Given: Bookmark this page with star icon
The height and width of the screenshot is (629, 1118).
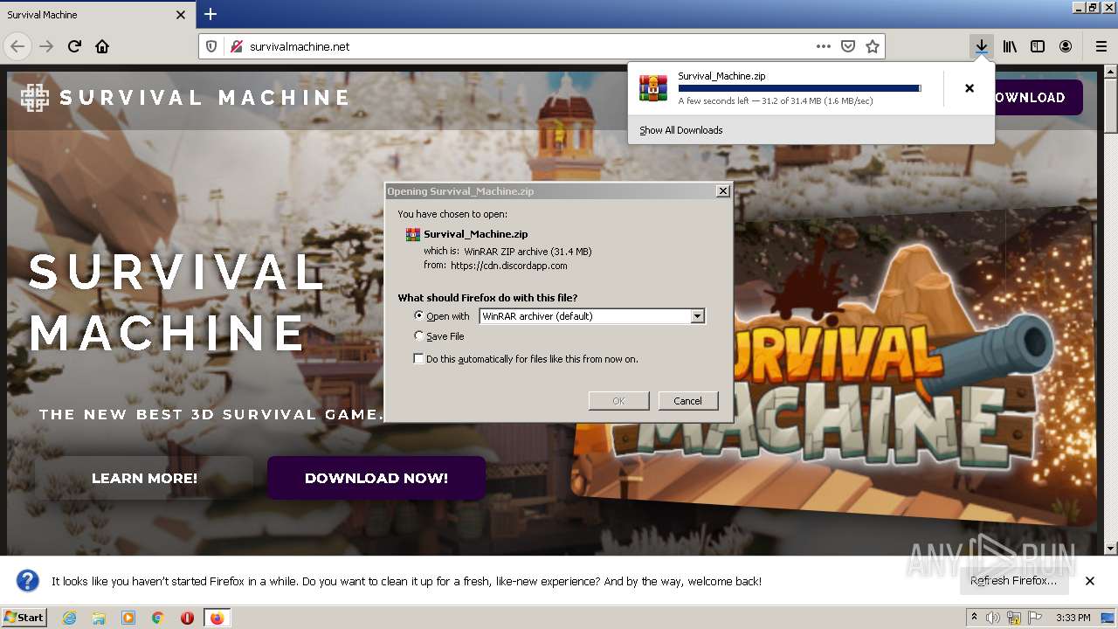Looking at the screenshot, I should 872,46.
